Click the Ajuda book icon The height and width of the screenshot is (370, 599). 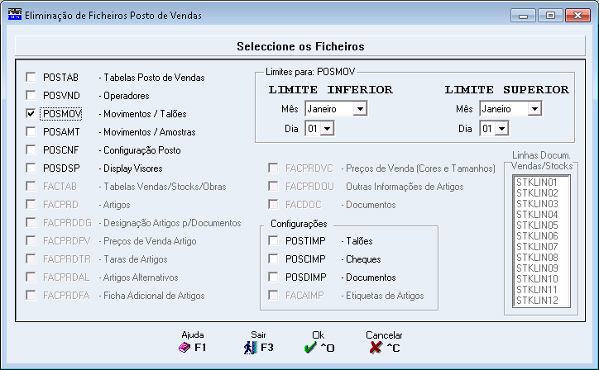point(185,349)
